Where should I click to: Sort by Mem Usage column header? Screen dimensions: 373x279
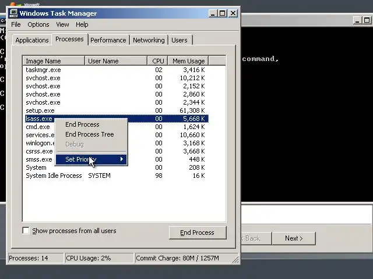pyautogui.click(x=188, y=61)
